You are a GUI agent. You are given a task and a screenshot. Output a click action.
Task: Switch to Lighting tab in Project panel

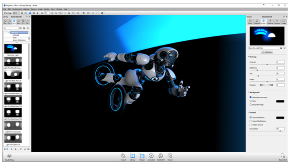click(270, 22)
